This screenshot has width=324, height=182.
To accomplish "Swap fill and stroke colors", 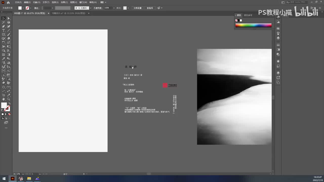I will point(9,103).
